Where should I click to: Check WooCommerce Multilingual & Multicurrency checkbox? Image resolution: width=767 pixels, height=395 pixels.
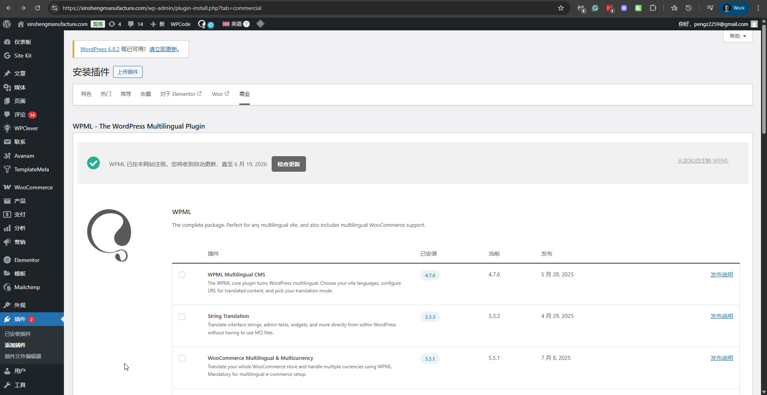coord(182,358)
